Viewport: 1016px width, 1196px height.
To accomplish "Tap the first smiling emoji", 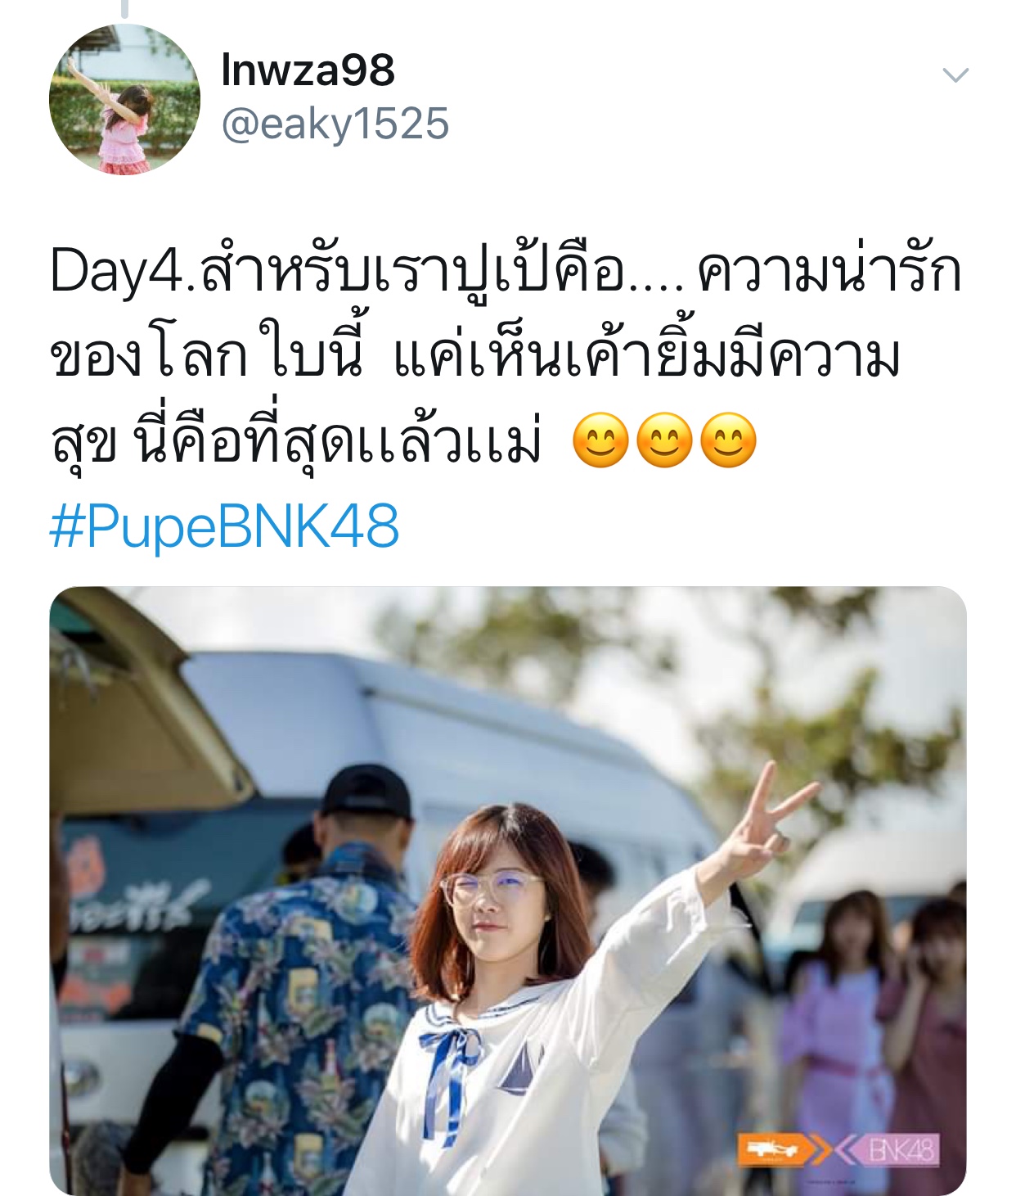I will pos(600,441).
